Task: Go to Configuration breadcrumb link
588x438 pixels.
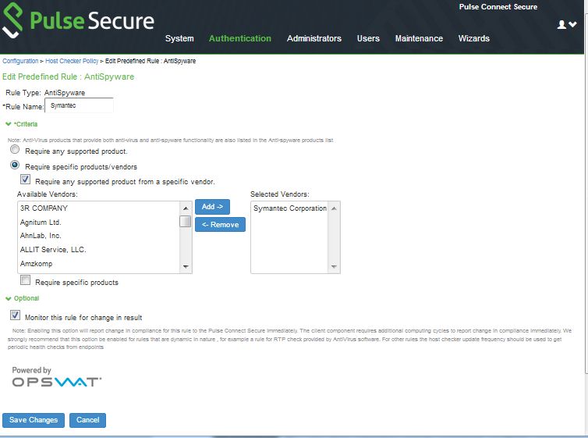Action: point(20,61)
